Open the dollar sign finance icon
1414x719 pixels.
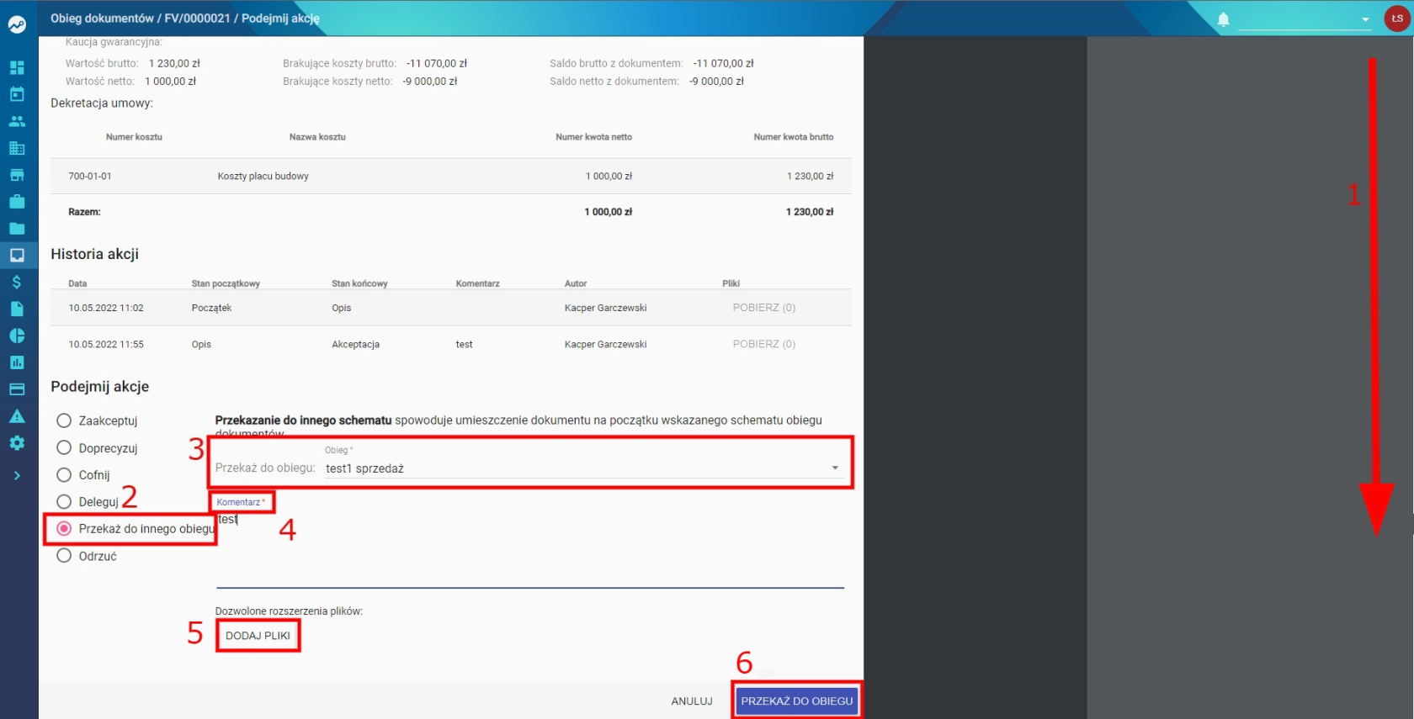coord(17,282)
